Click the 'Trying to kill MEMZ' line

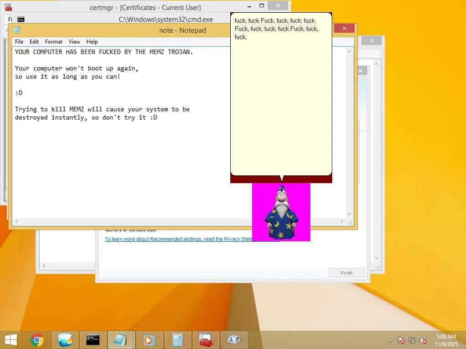102,109
